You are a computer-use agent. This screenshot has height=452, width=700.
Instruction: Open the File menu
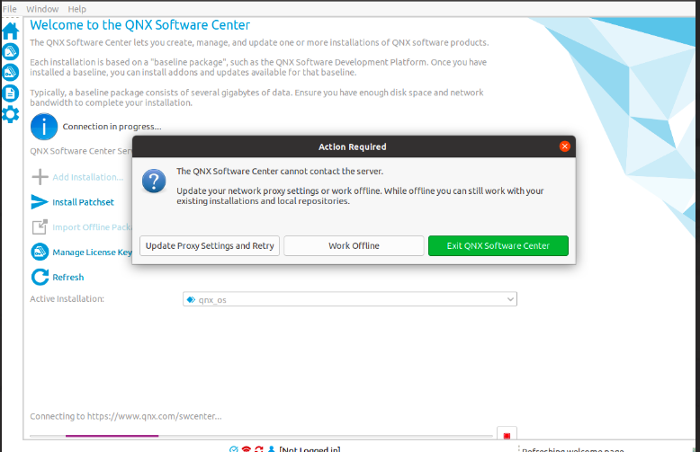(x=9, y=9)
